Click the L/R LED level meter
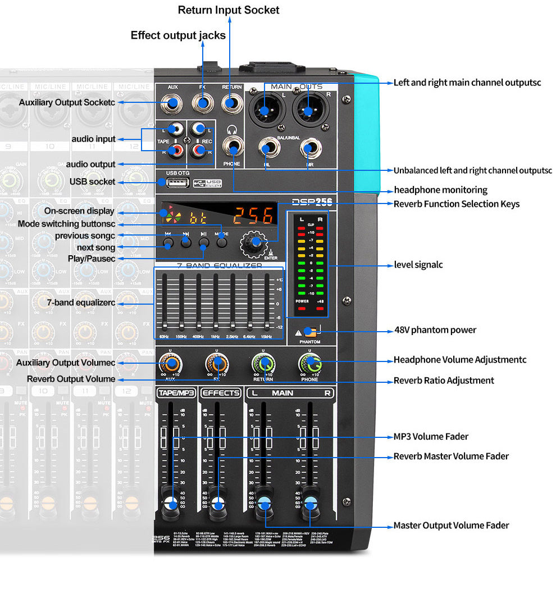Image resolution: width=556 pixels, height=615 pixels. pyautogui.click(x=310, y=264)
